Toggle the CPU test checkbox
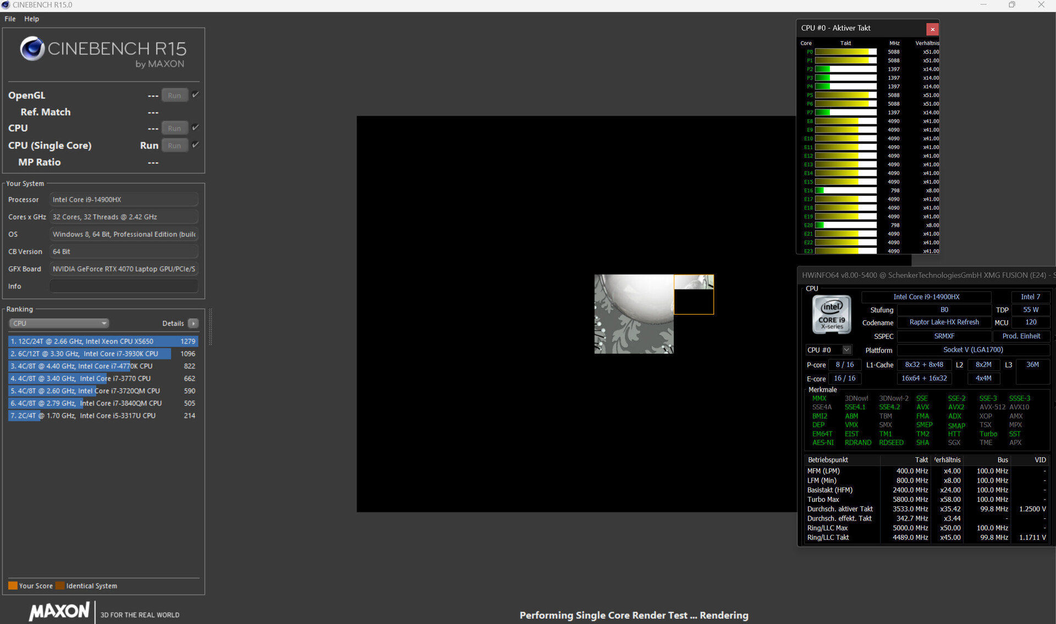The width and height of the screenshot is (1056, 624). 195,128
